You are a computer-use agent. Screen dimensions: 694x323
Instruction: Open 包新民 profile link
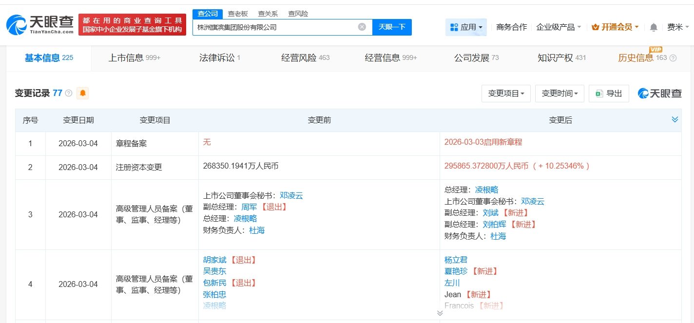[214, 283]
